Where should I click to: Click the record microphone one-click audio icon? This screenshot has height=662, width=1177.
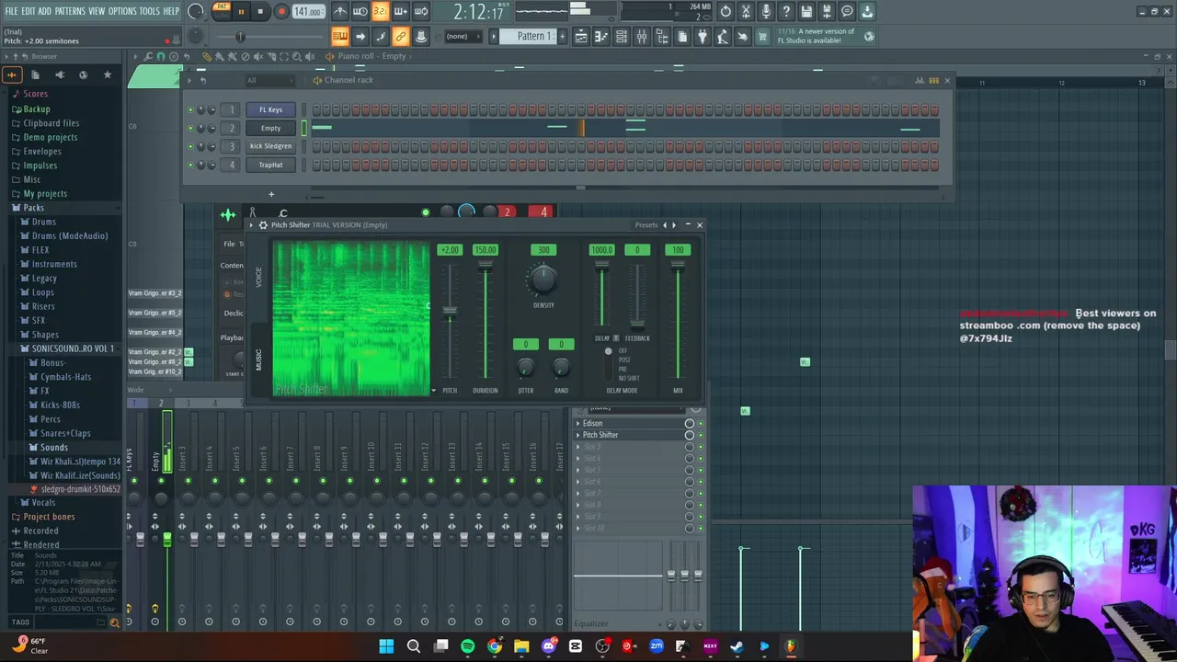[766, 12]
